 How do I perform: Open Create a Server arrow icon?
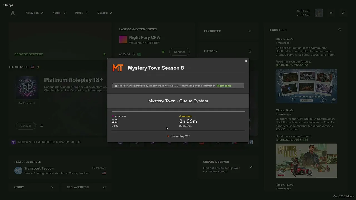pyautogui.click(x=251, y=167)
